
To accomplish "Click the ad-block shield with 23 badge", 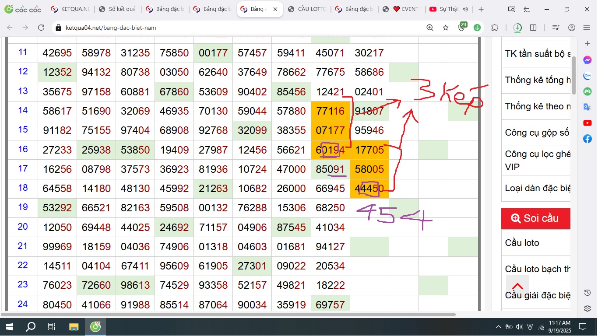I will coord(461,27).
